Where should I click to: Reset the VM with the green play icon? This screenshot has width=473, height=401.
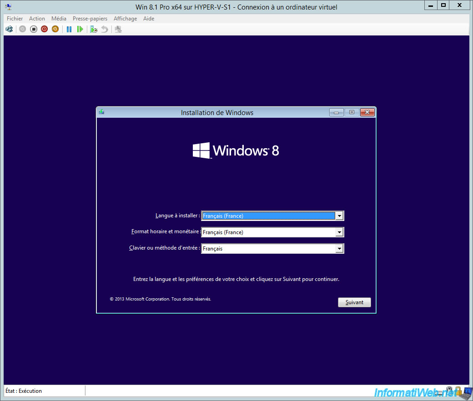[80, 29]
